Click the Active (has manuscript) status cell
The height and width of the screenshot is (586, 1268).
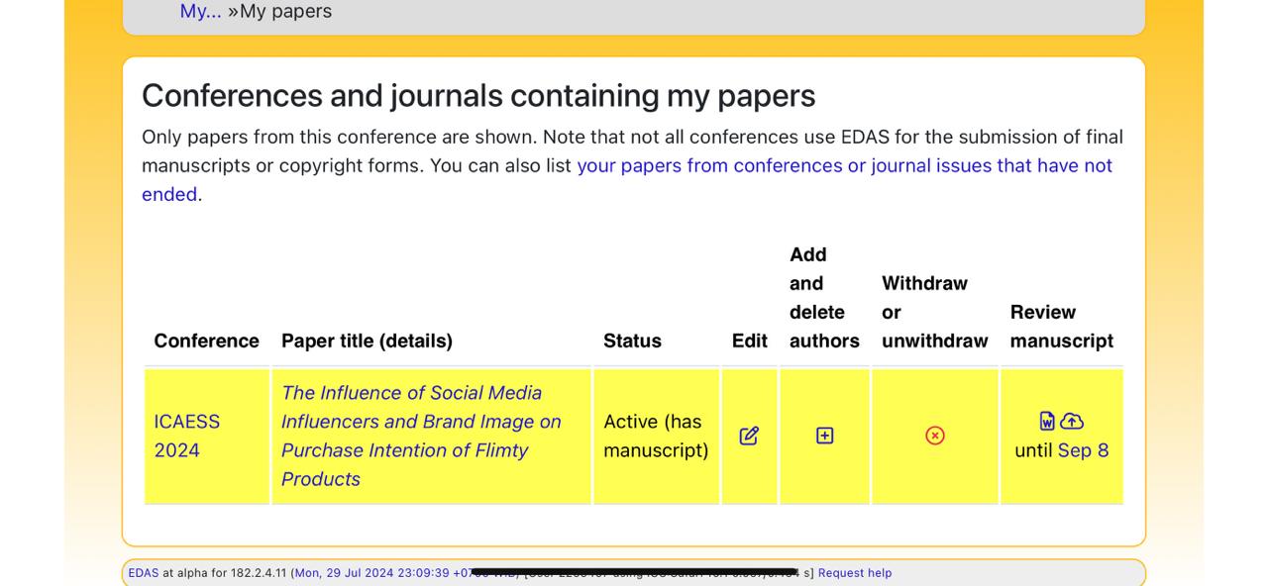tap(656, 436)
